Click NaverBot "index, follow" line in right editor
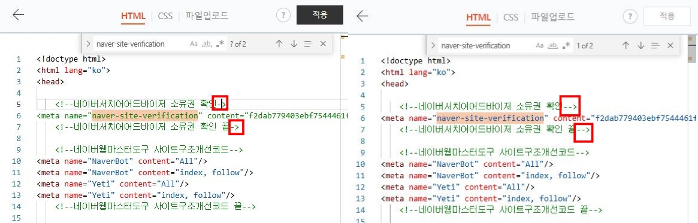Viewport: 698px width, 223px height. pos(491,175)
